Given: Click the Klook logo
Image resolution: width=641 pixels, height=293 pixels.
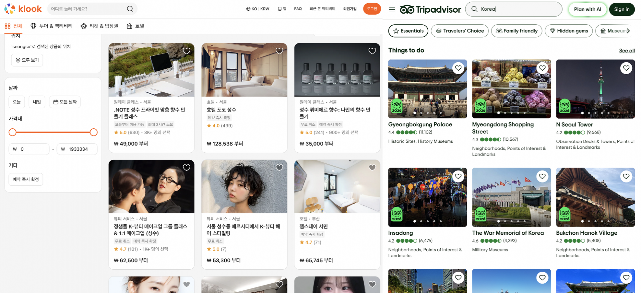Looking at the screenshot, I should (23, 9).
